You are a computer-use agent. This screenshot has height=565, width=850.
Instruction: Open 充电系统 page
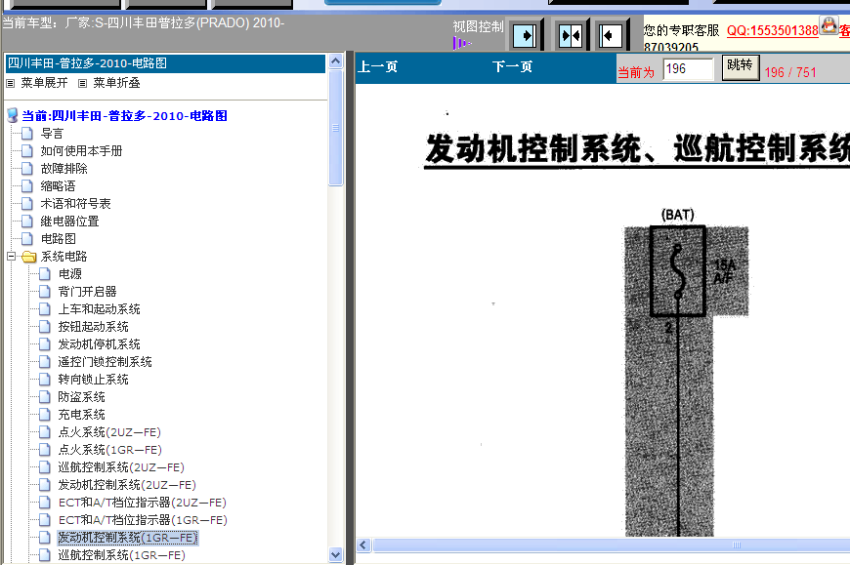pos(81,415)
